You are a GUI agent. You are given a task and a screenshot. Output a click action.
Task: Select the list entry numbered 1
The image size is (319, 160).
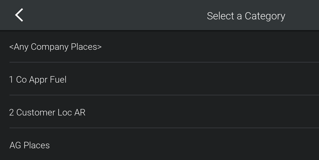[38, 80]
